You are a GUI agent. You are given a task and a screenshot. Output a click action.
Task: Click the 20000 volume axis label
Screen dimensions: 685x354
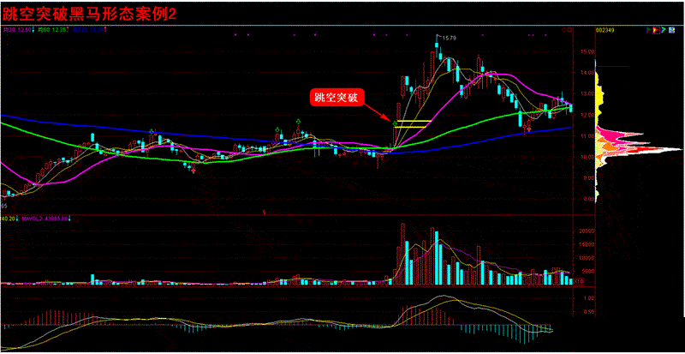584,231
